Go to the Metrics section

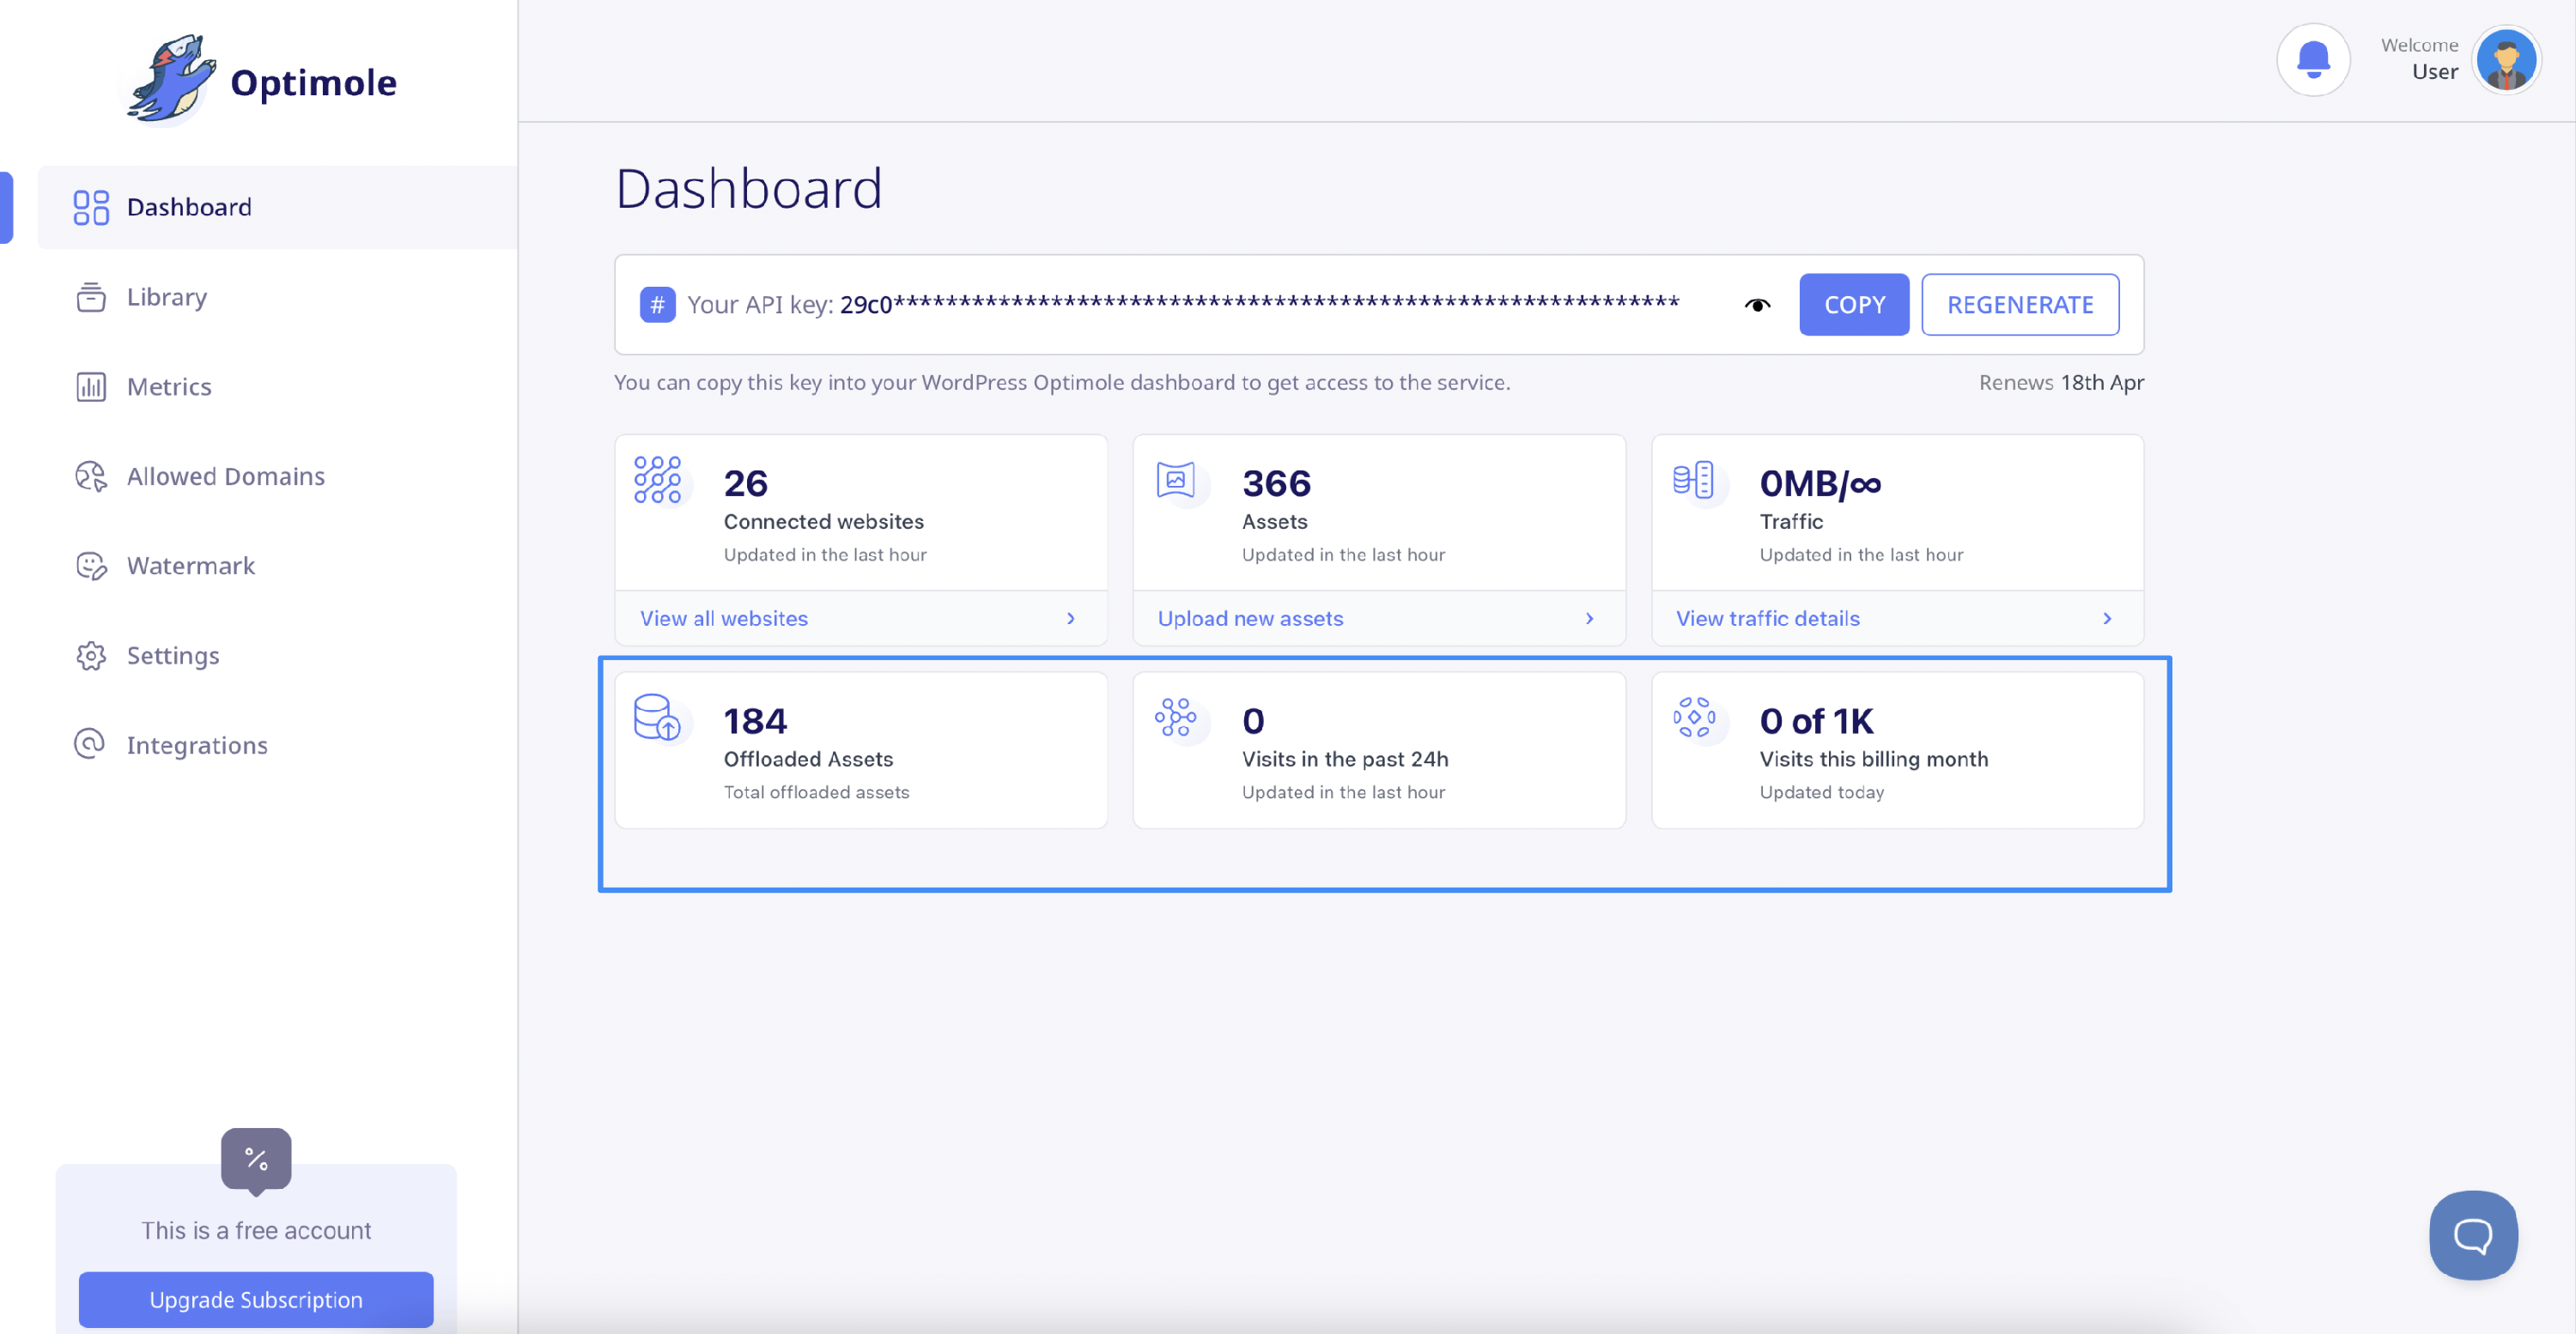(168, 386)
